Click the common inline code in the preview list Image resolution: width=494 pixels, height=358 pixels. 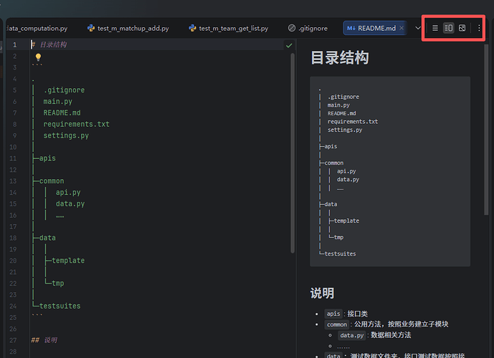click(337, 324)
